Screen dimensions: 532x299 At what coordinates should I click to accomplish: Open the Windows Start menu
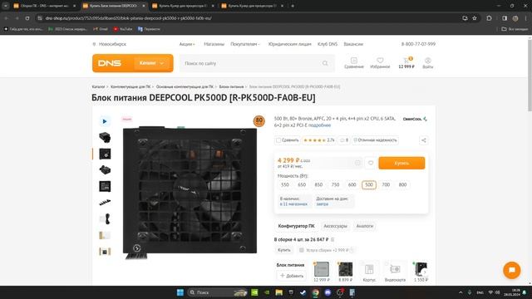tap(180, 292)
